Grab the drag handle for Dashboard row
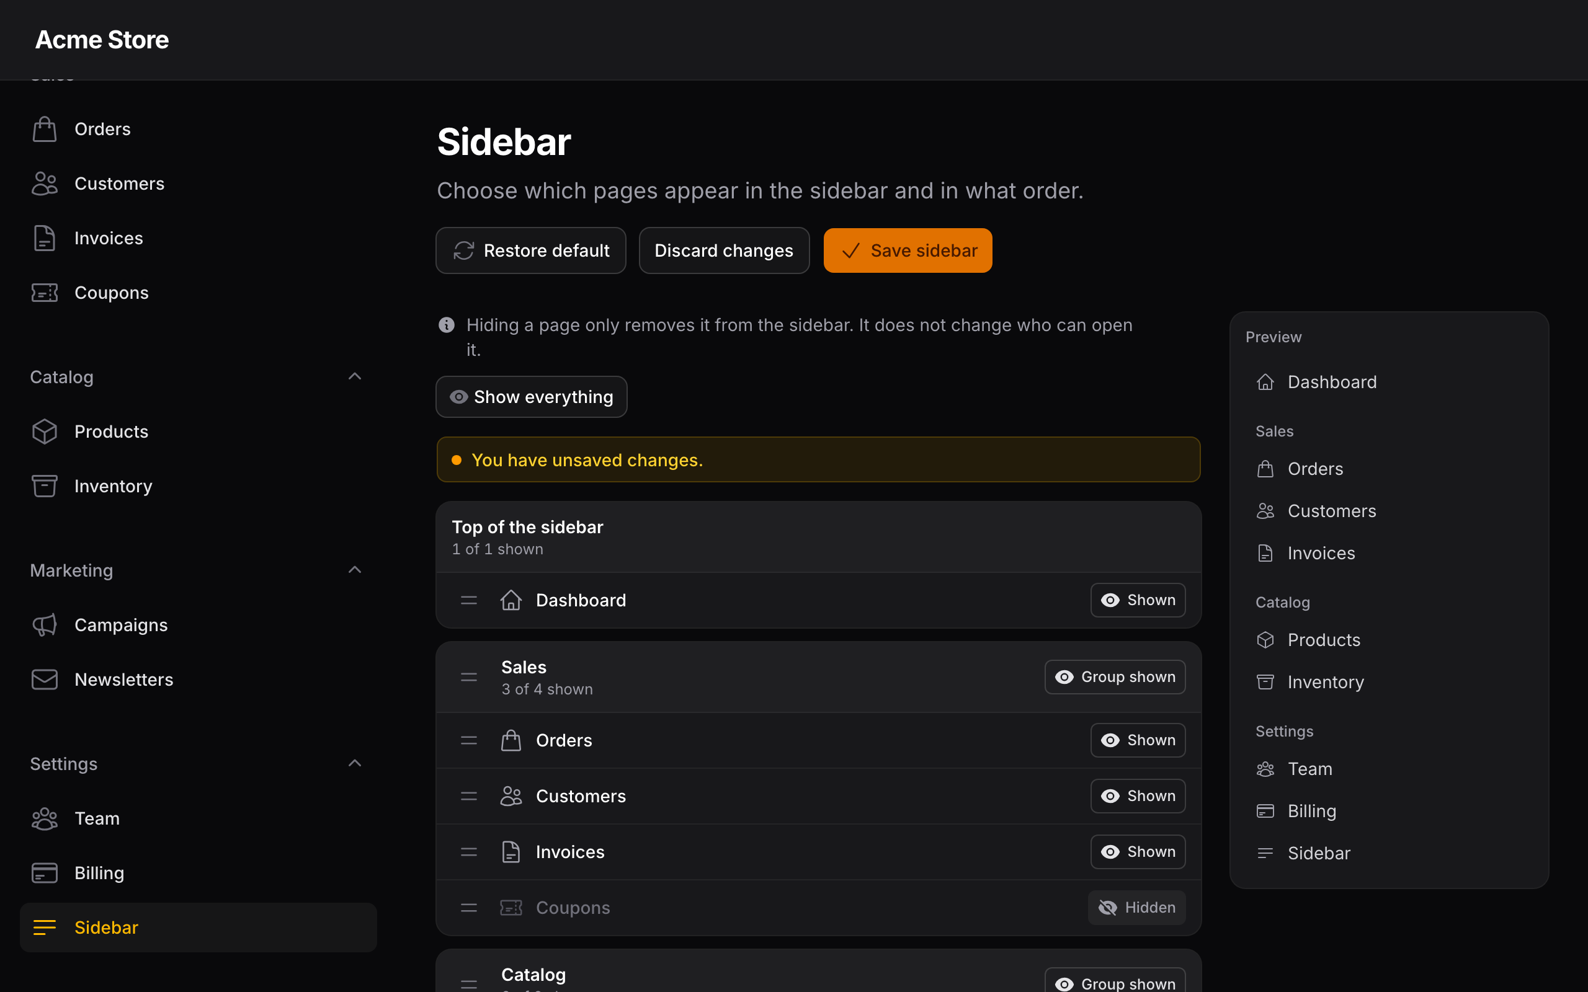Screen dimensions: 1588x992 point(468,600)
